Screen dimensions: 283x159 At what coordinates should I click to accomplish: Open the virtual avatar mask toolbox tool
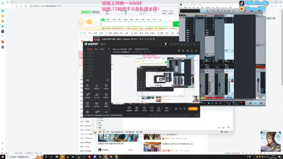click(x=97, y=104)
